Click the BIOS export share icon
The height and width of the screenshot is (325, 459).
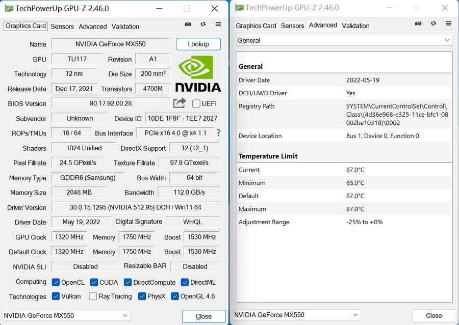(x=180, y=103)
